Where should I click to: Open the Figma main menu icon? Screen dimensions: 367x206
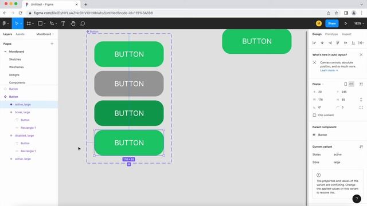[4, 23]
